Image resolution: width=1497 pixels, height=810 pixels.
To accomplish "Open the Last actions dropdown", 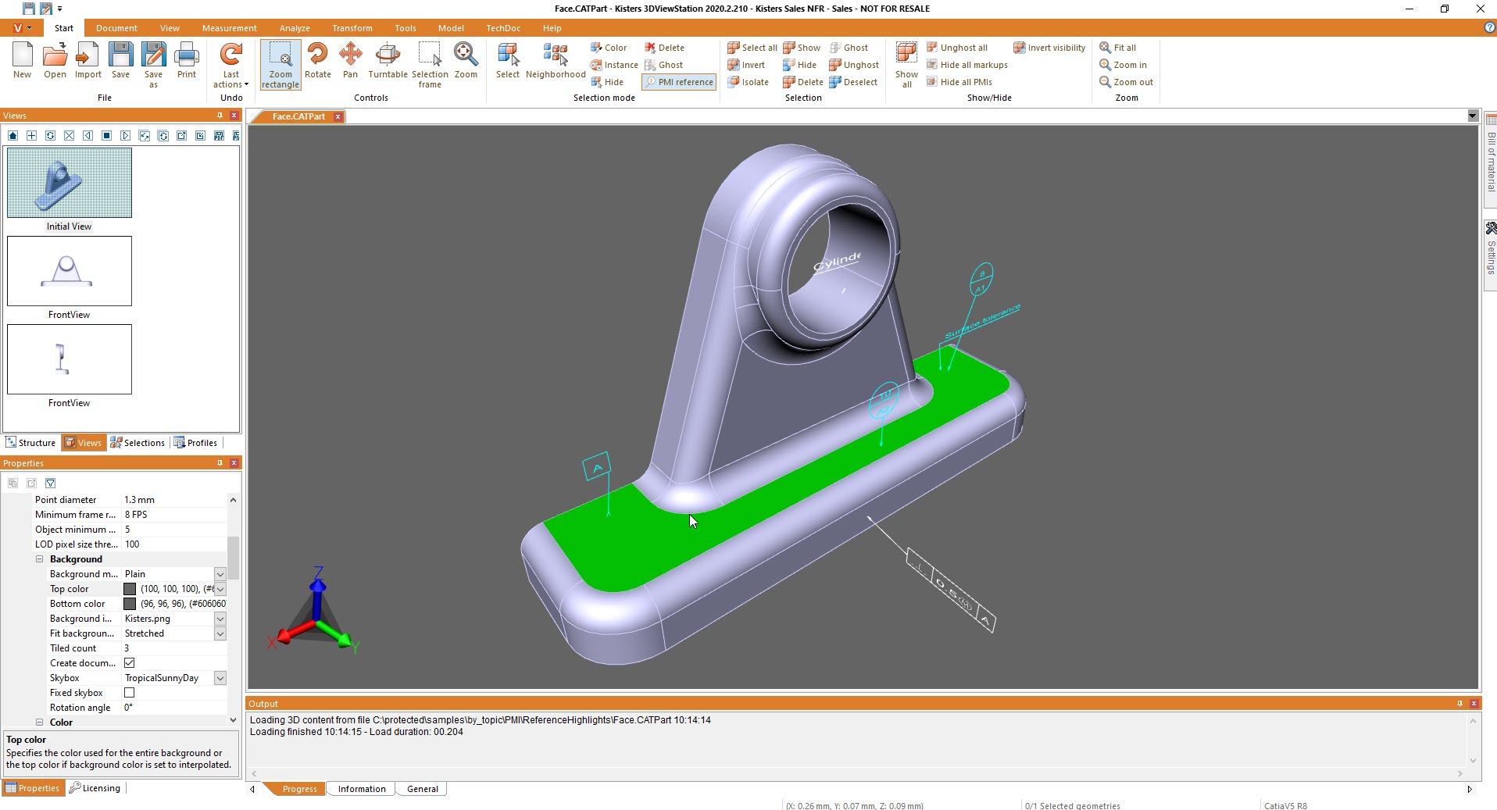I will point(231,65).
